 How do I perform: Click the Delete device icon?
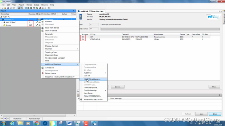[x=43, y=73]
